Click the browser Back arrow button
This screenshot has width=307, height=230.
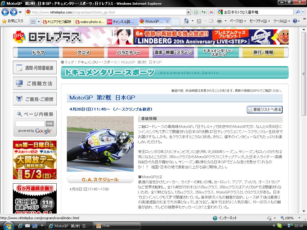coord(5,12)
